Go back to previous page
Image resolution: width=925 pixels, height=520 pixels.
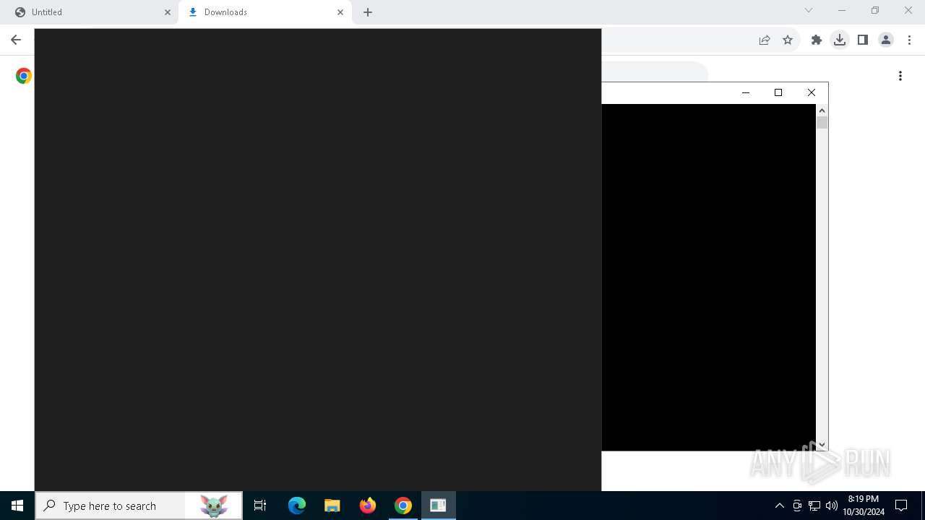pyautogui.click(x=16, y=40)
